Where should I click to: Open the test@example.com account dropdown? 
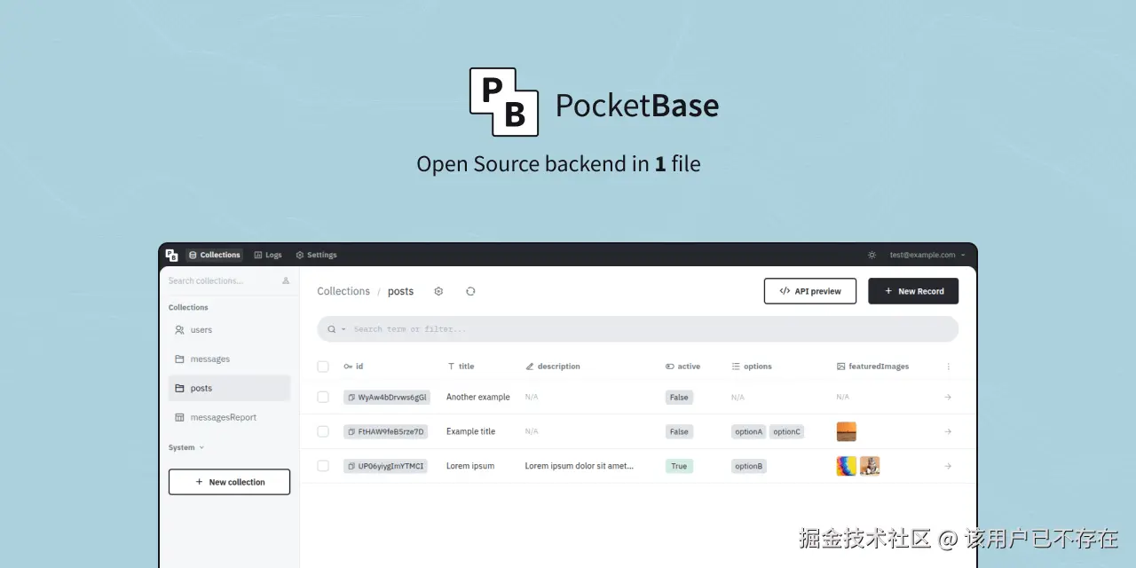click(927, 255)
